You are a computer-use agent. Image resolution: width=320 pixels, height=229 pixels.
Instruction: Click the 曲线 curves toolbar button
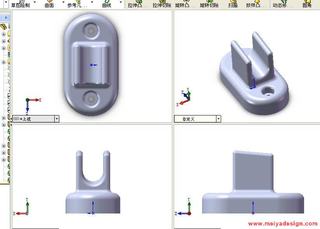[x=106, y=4]
